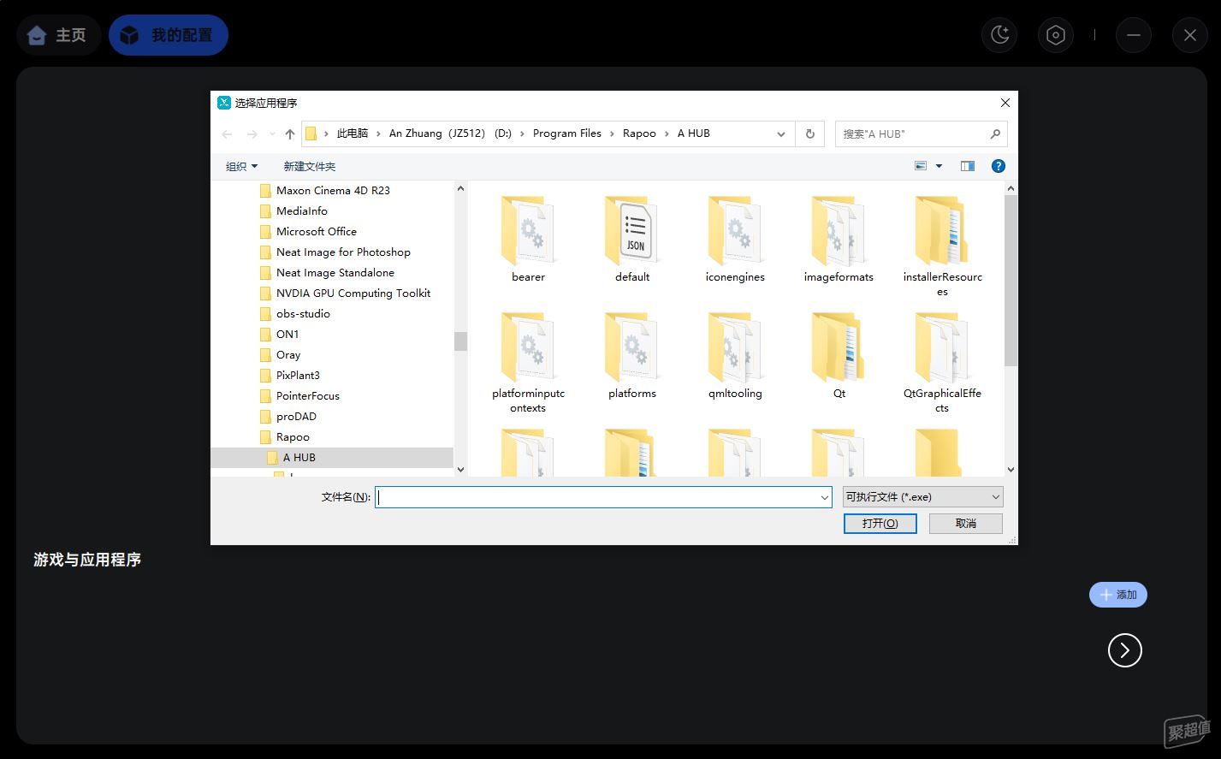Click the Rapoo breadcrumb in address bar
Image resolution: width=1221 pixels, height=759 pixels.
click(x=639, y=133)
